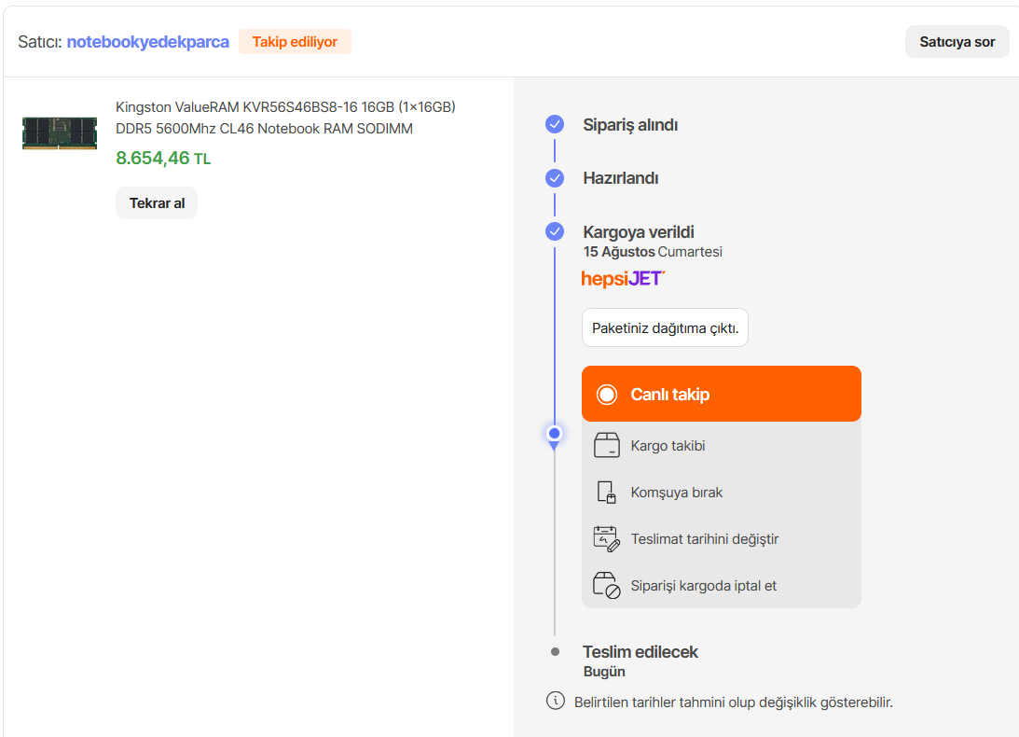This screenshot has width=1019, height=737.
Task: Open Kargo takibi option
Action: [x=722, y=446]
